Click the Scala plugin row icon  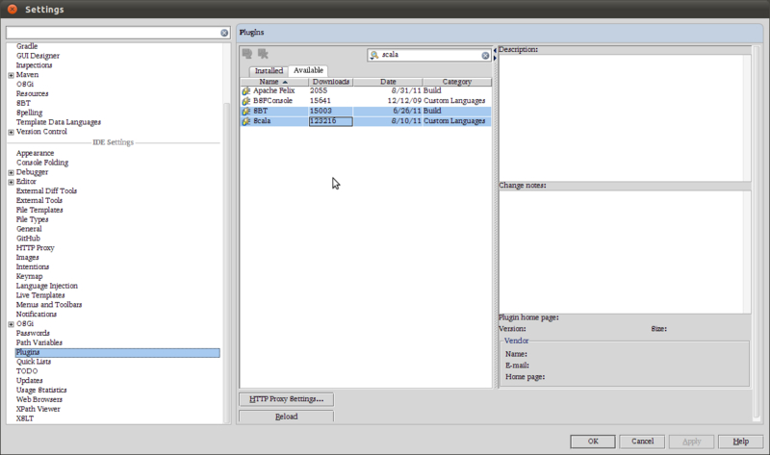[246, 121]
